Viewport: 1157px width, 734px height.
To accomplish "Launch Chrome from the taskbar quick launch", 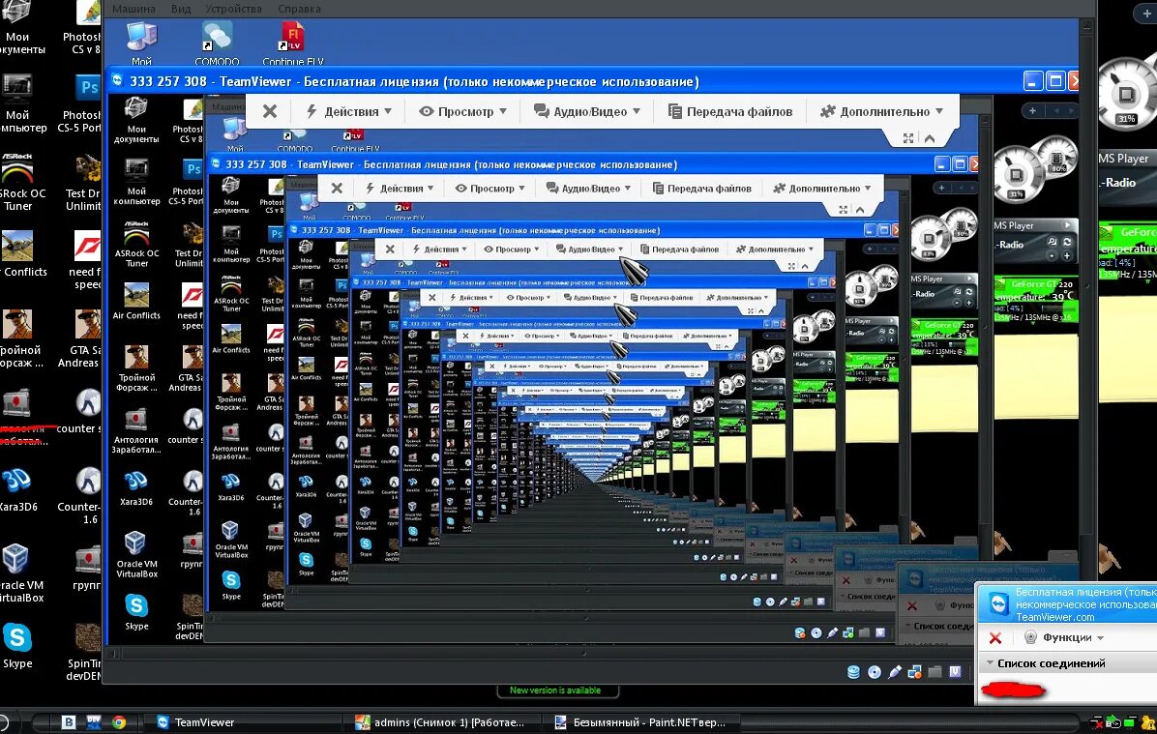I will point(119,722).
